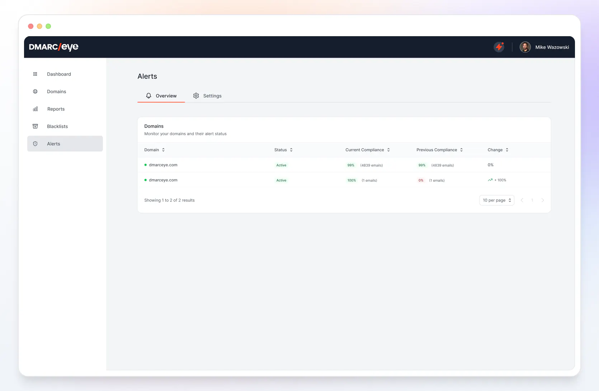Click the 100% current compliance badge

click(x=352, y=180)
